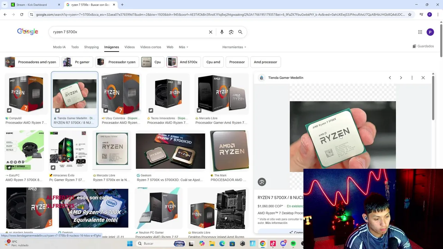Open the weather widget showing 13°C
Viewport: 443px width, 249px height.
[x=17, y=243]
